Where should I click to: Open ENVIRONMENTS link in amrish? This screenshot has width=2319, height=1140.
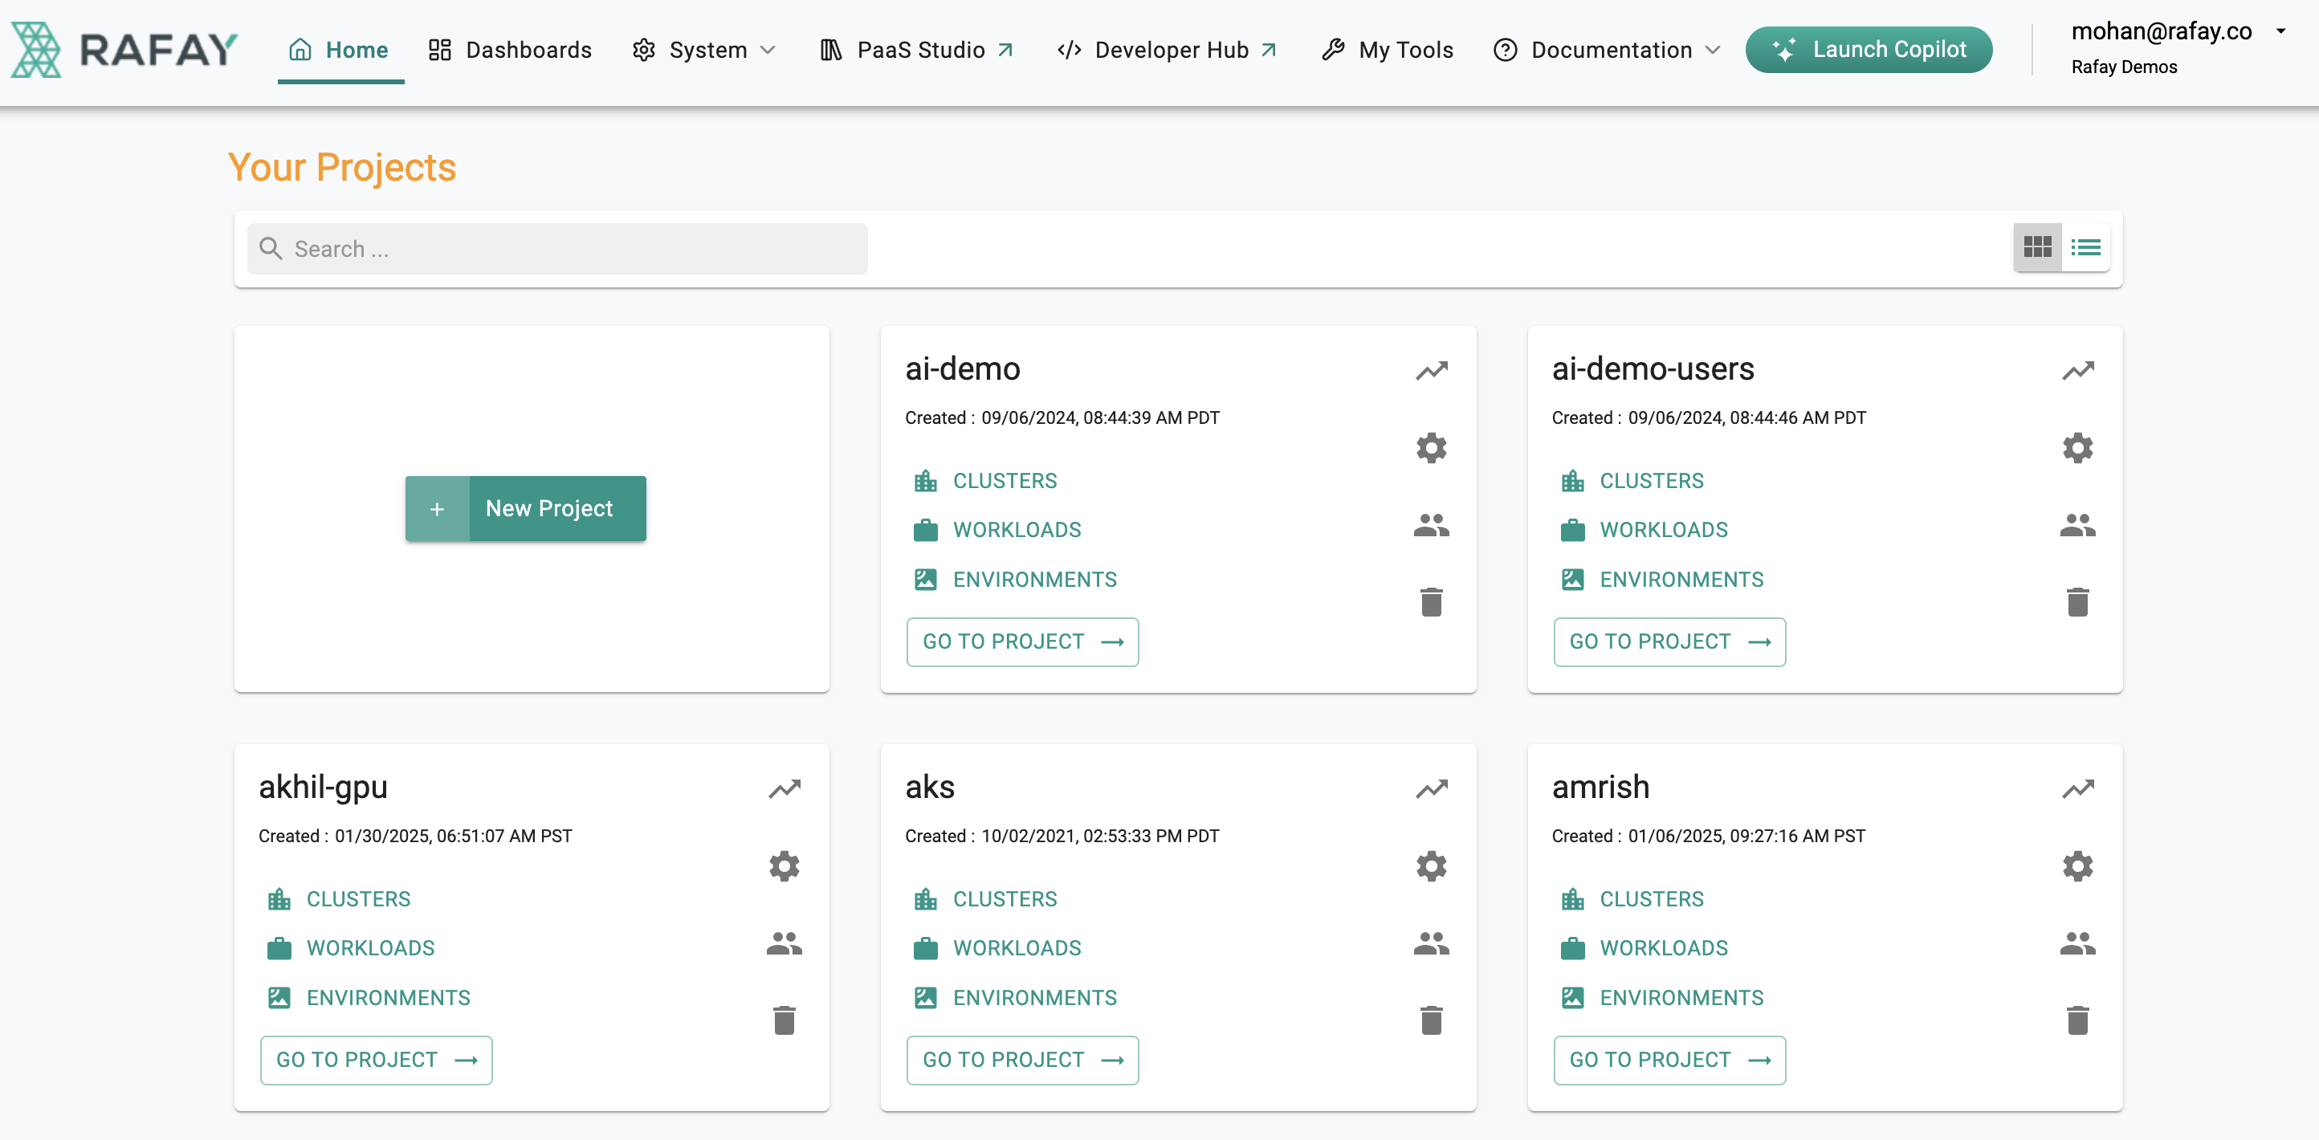[x=1662, y=998]
